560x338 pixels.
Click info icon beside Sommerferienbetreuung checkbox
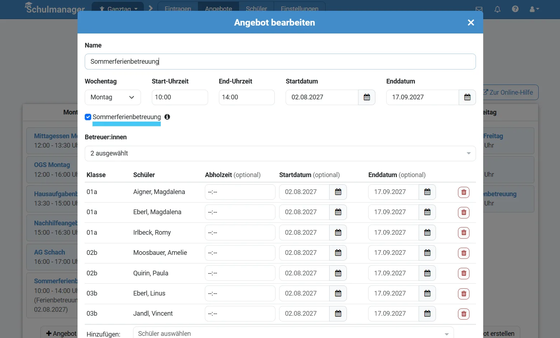click(x=167, y=117)
